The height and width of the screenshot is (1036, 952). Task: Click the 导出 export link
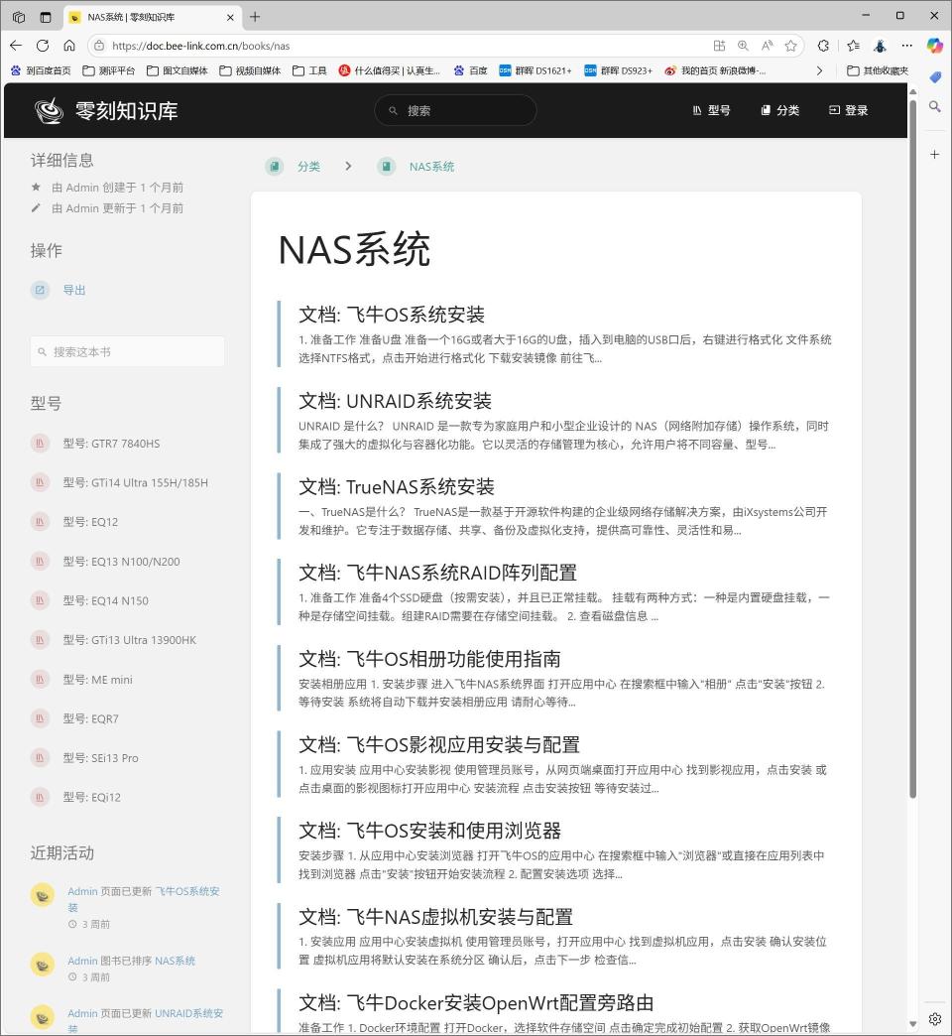pos(74,290)
